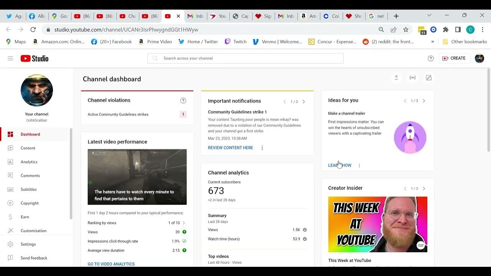Screen dimensions: 491x276
Task: Click the LEARN HOW link
Action: (340, 165)
